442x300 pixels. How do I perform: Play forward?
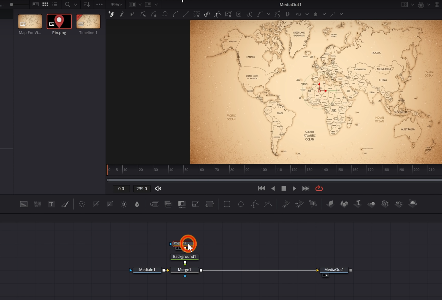pyautogui.click(x=294, y=188)
